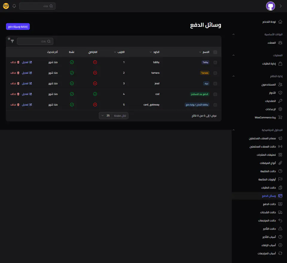Collapse the إدارة النظام sidebar section

point(233,76)
